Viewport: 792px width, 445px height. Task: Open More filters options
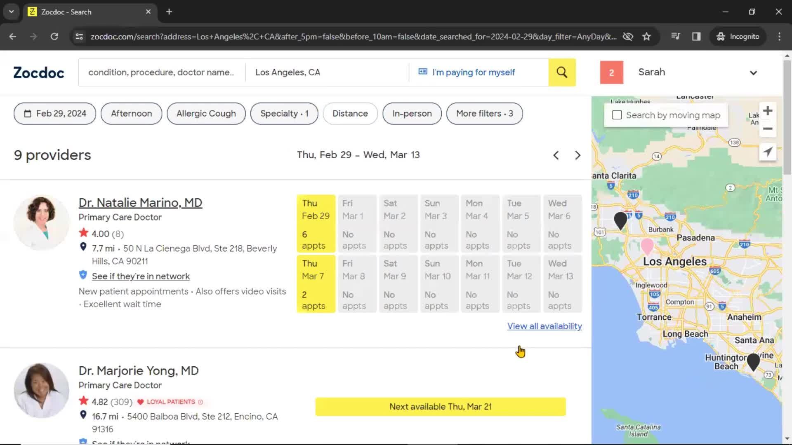485,113
